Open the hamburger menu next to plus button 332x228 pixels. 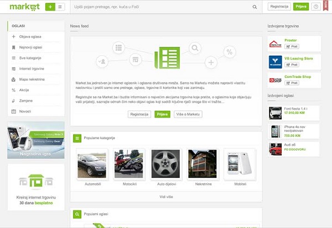pos(60,7)
